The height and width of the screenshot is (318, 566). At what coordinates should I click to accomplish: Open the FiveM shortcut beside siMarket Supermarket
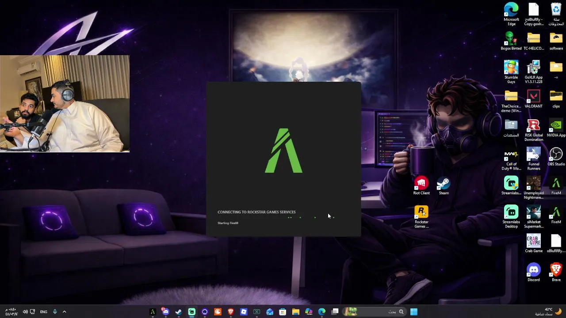(x=556, y=215)
